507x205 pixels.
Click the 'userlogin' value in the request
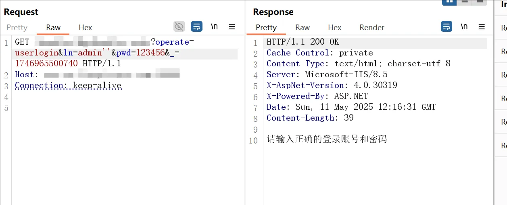(x=37, y=53)
